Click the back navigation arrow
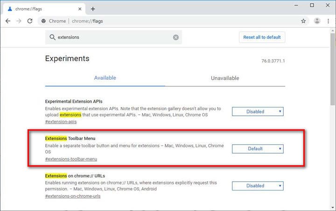The height and width of the screenshot is (211, 336). pos(8,21)
